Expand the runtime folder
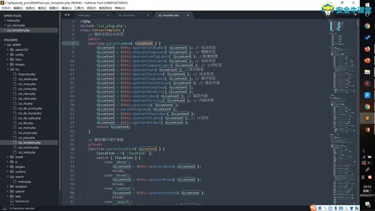375x211 pixels. tap(8, 172)
